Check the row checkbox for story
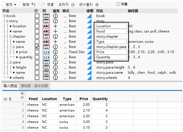The height and width of the screenshot is (132, 183). click(x=37, y=21)
